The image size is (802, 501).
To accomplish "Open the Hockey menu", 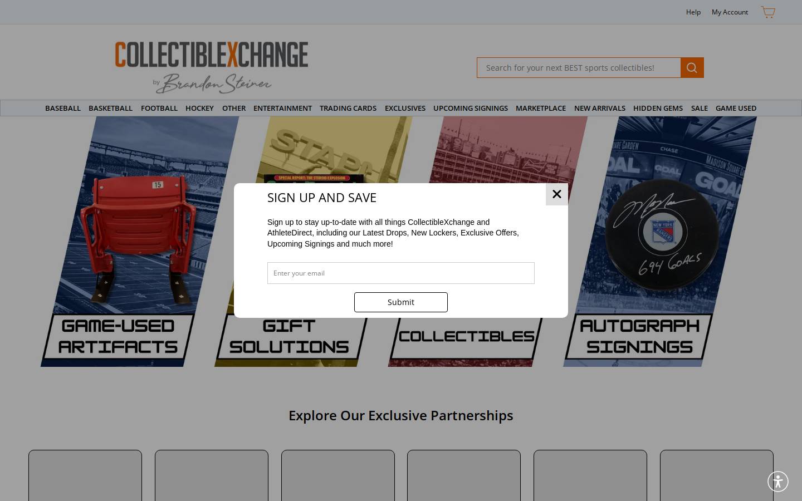I will [x=199, y=108].
